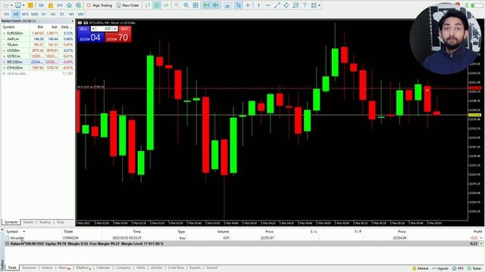
Task: Click the green globe toolbar icon
Action: [x=78, y=5]
